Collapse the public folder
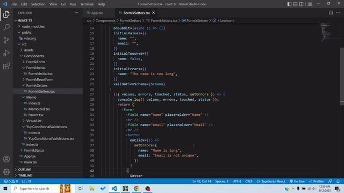This screenshot has width=344, height=193. [x=48, y=32]
